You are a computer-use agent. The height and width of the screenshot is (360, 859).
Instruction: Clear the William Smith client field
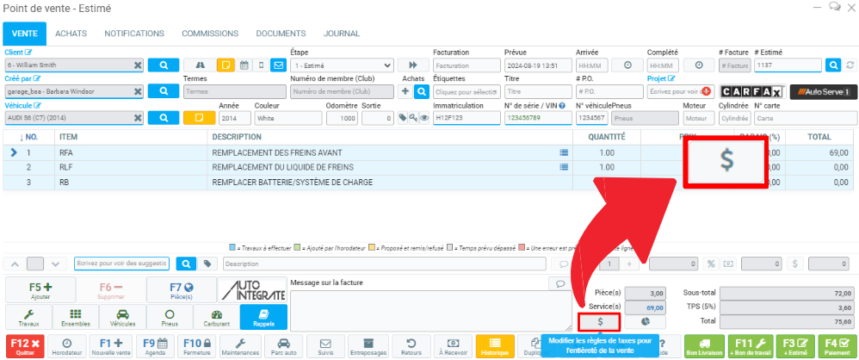tap(138, 65)
